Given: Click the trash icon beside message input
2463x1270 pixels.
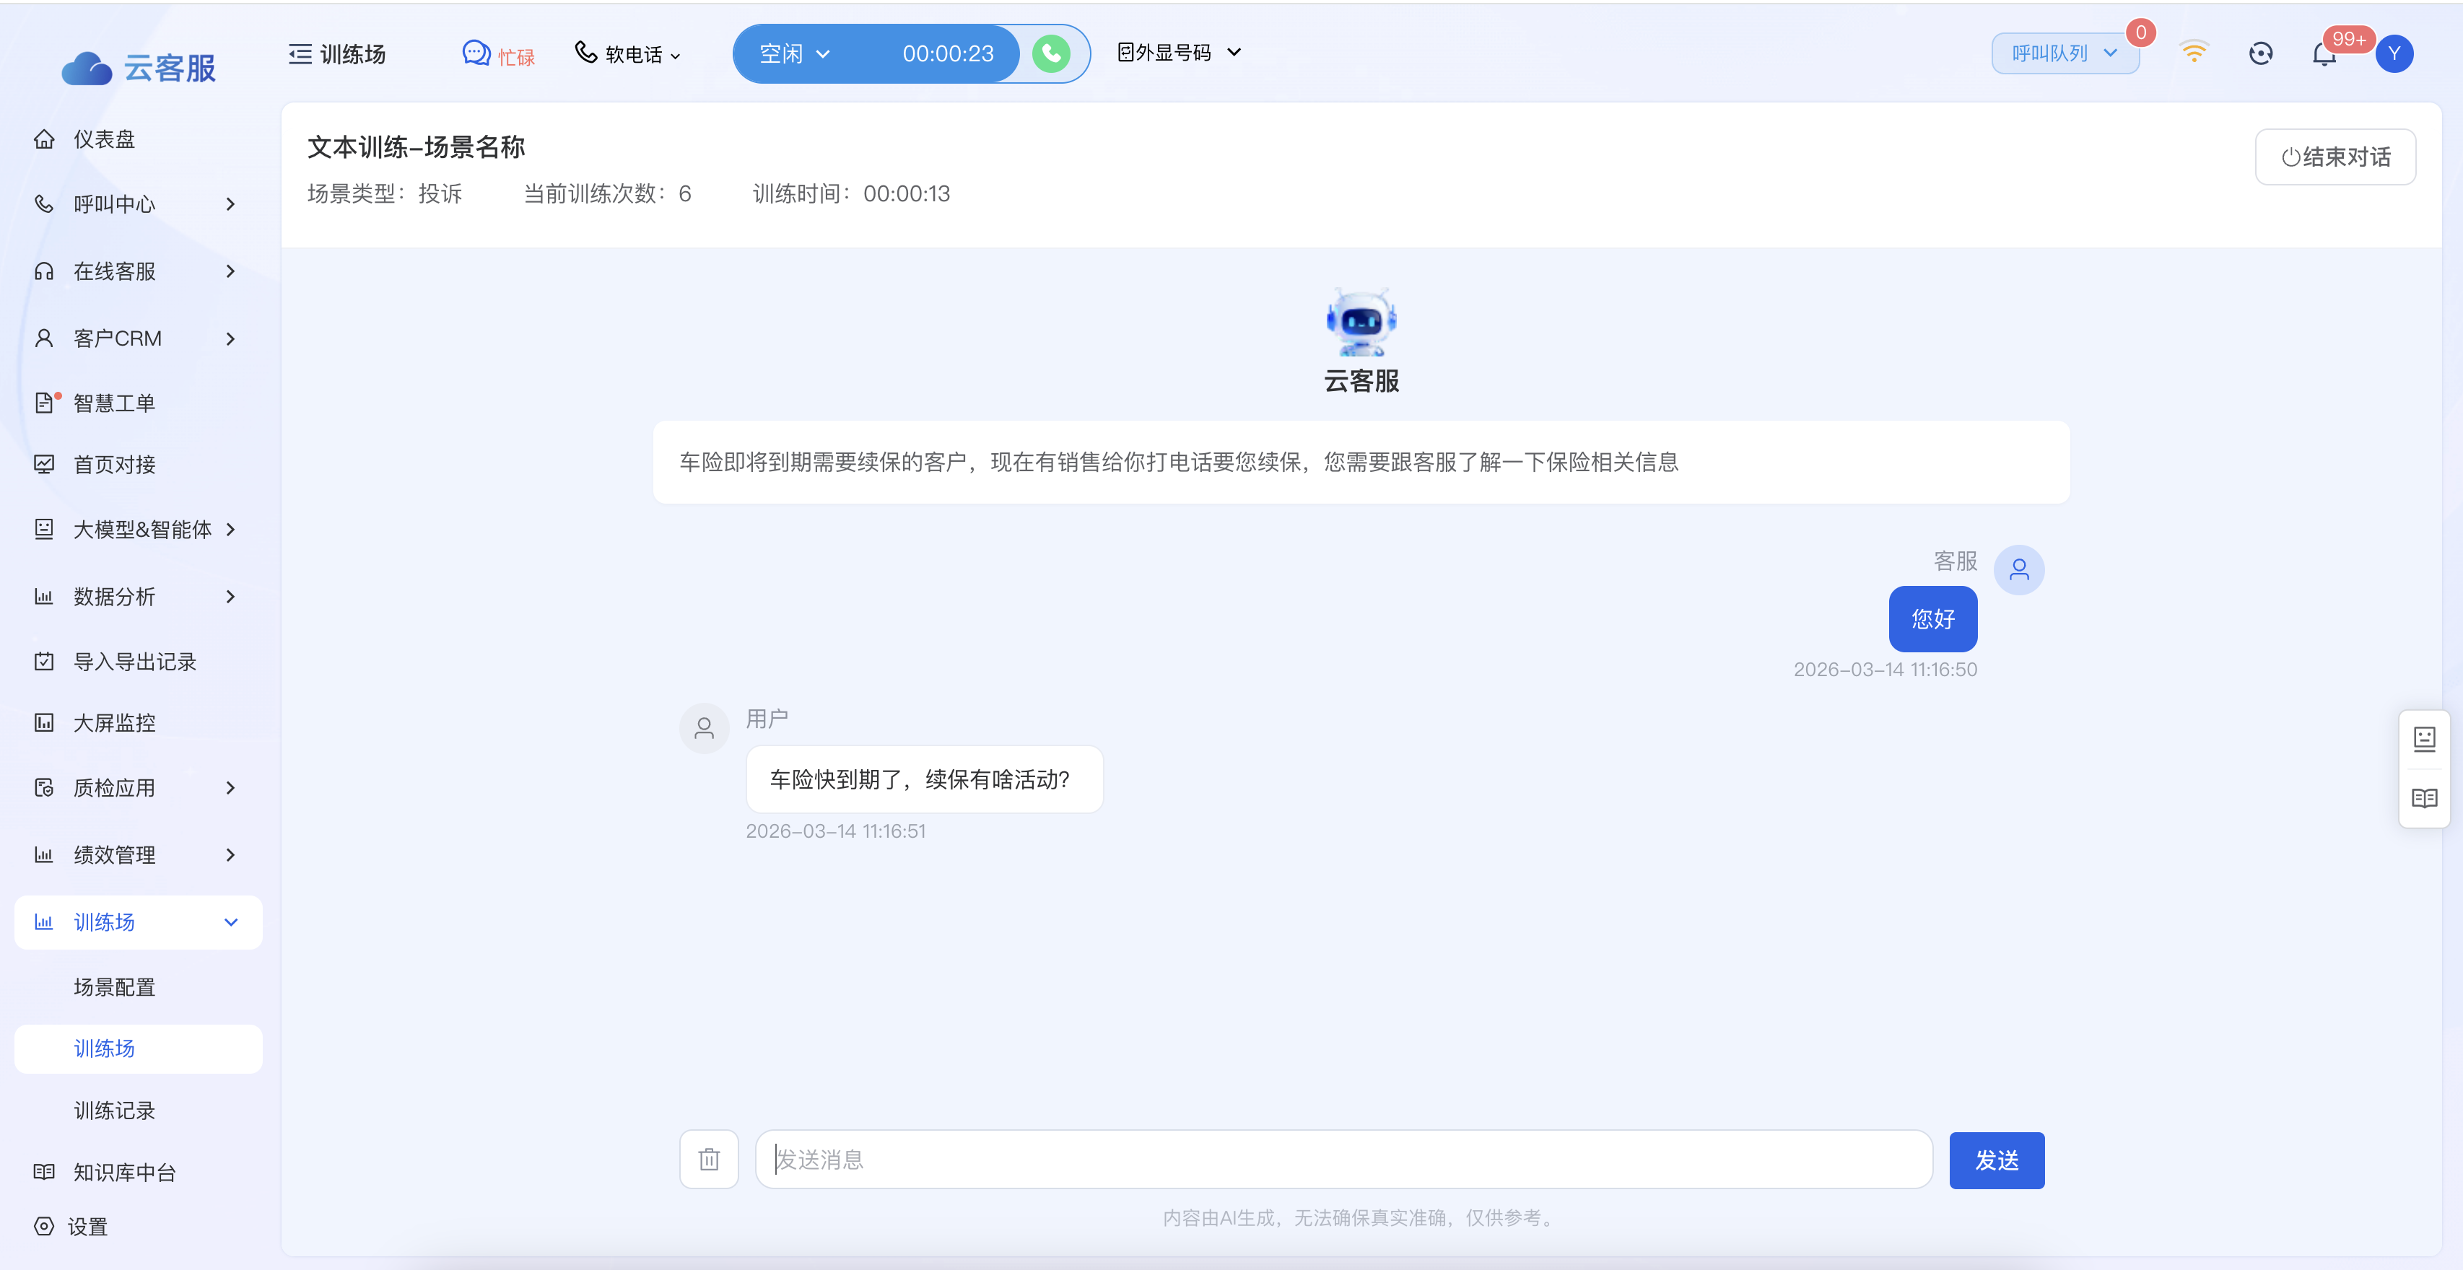Looking at the screenshot, I should [708, 1159].
